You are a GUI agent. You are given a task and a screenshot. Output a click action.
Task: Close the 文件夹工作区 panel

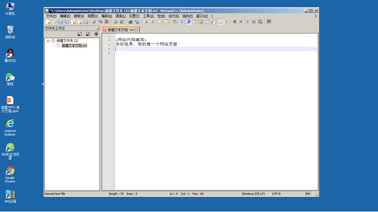click(x=97, y=28)
